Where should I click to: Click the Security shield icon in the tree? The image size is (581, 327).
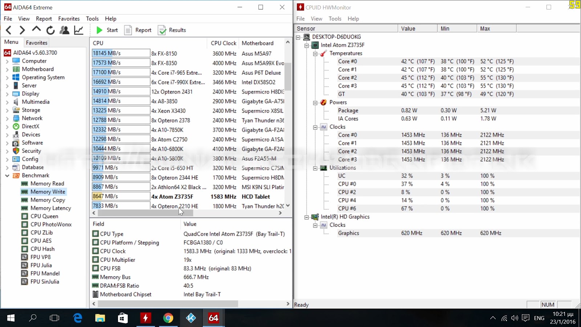tap(16, 151)
